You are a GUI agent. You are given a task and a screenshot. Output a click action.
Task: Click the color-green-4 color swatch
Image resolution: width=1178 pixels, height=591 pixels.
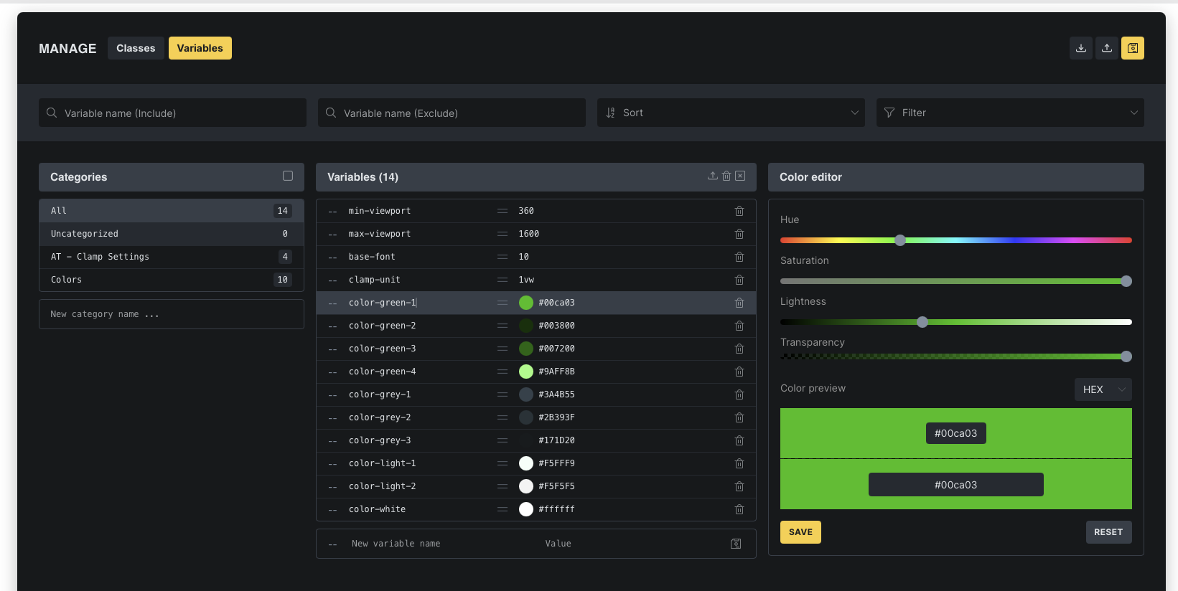click(x=526, y=372)
